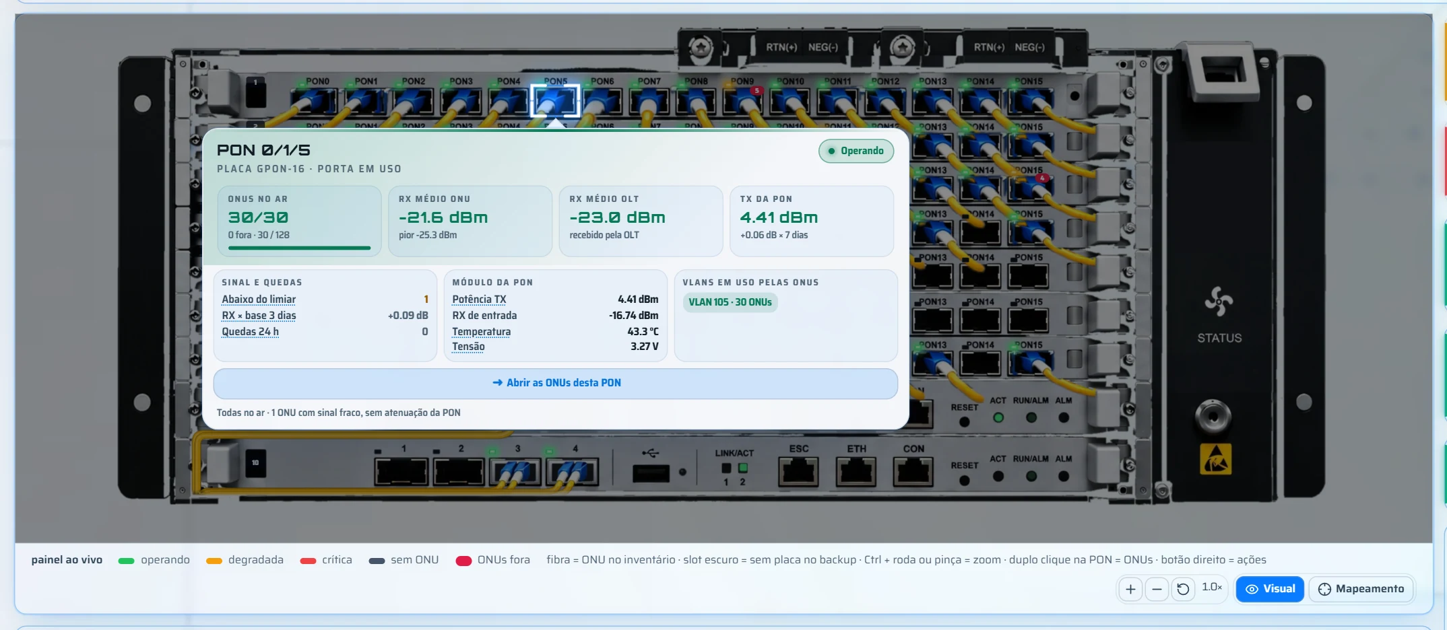The height and width of the screenshot is (630, 1447).
Task: Click Abrir as ONUs desta PON
Action: click(x=556, y=383)
